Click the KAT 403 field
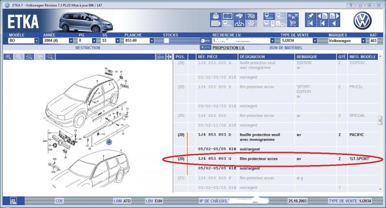The image size is (386, 208). click(x=373, y=41)
